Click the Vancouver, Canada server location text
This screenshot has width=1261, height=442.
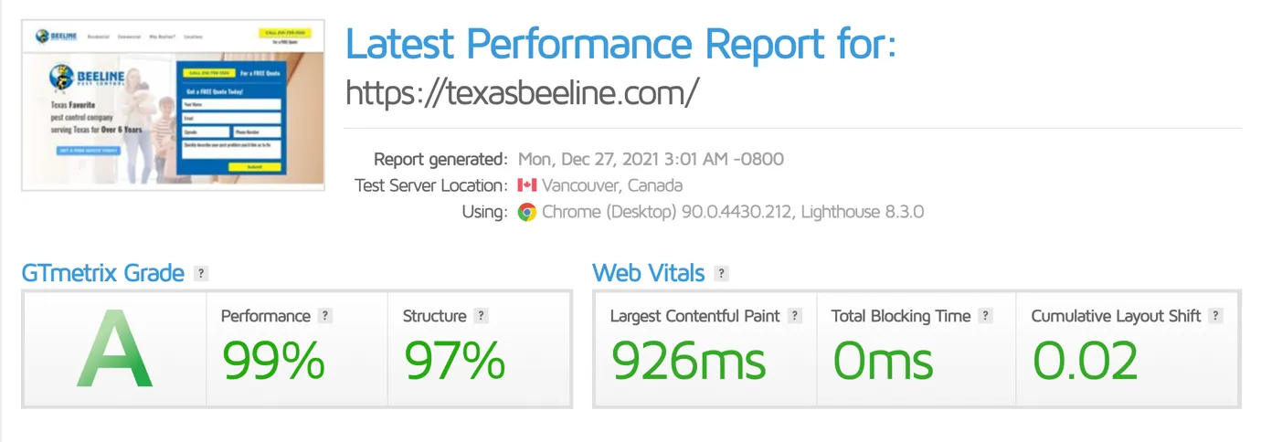point(612,185)
